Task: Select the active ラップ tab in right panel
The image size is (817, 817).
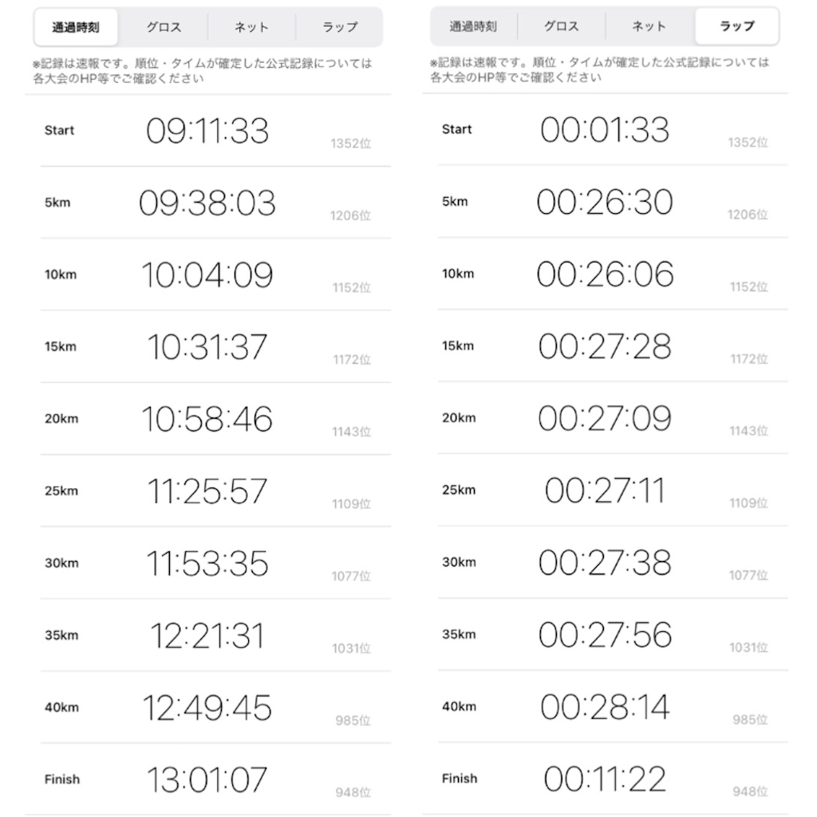Action: point(736,26)
